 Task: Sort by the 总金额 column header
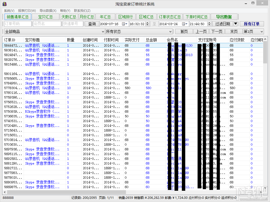point(155,40)
